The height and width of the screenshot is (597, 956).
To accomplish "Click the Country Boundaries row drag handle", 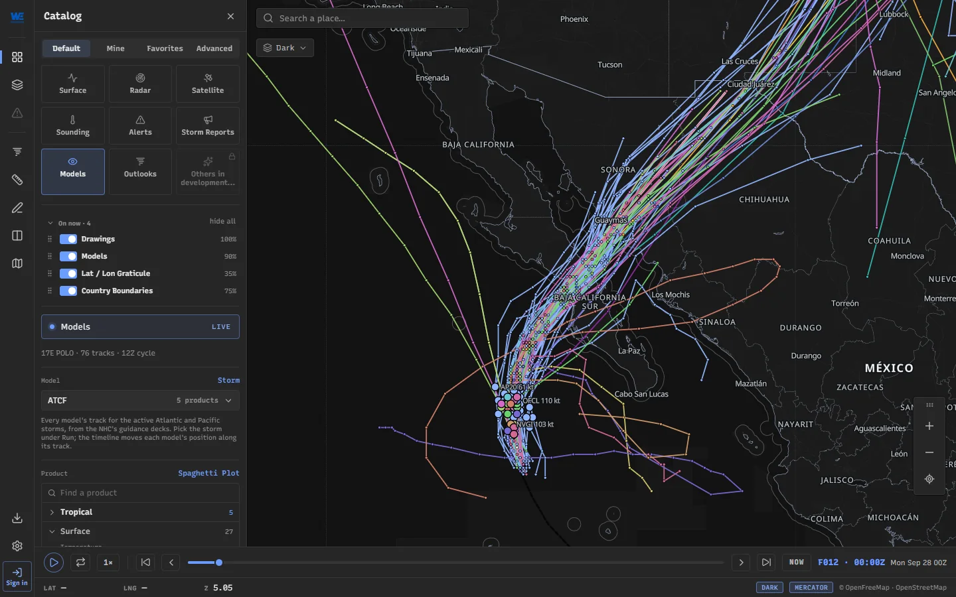I will coord(50,291).
